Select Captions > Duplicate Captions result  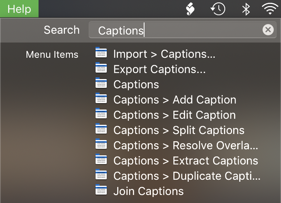(x=187, y=176)
